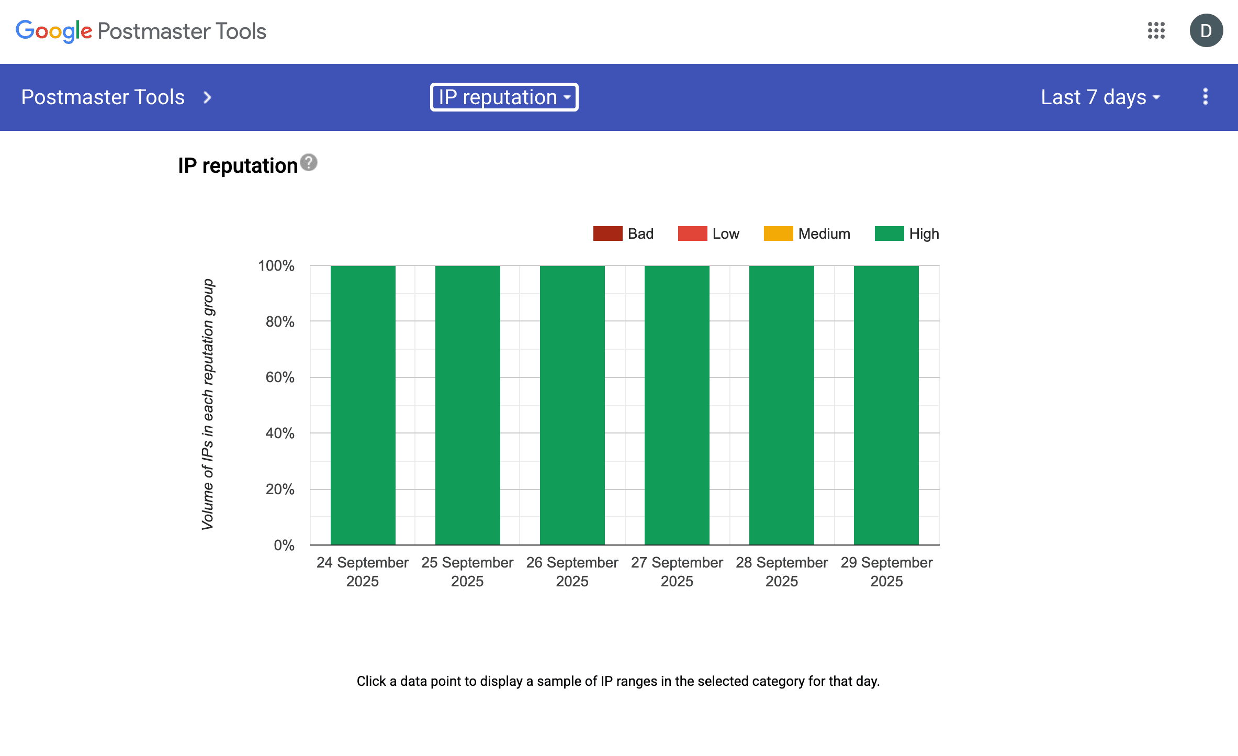
Task: Open the IP reputation dashboard dropdown
Action: click(504, 97)
